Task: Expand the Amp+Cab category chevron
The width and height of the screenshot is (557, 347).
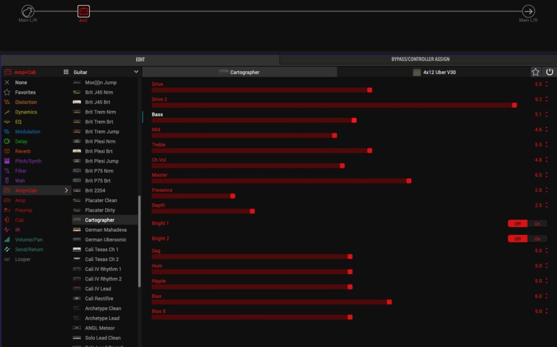Action: (x=66, y=190)
